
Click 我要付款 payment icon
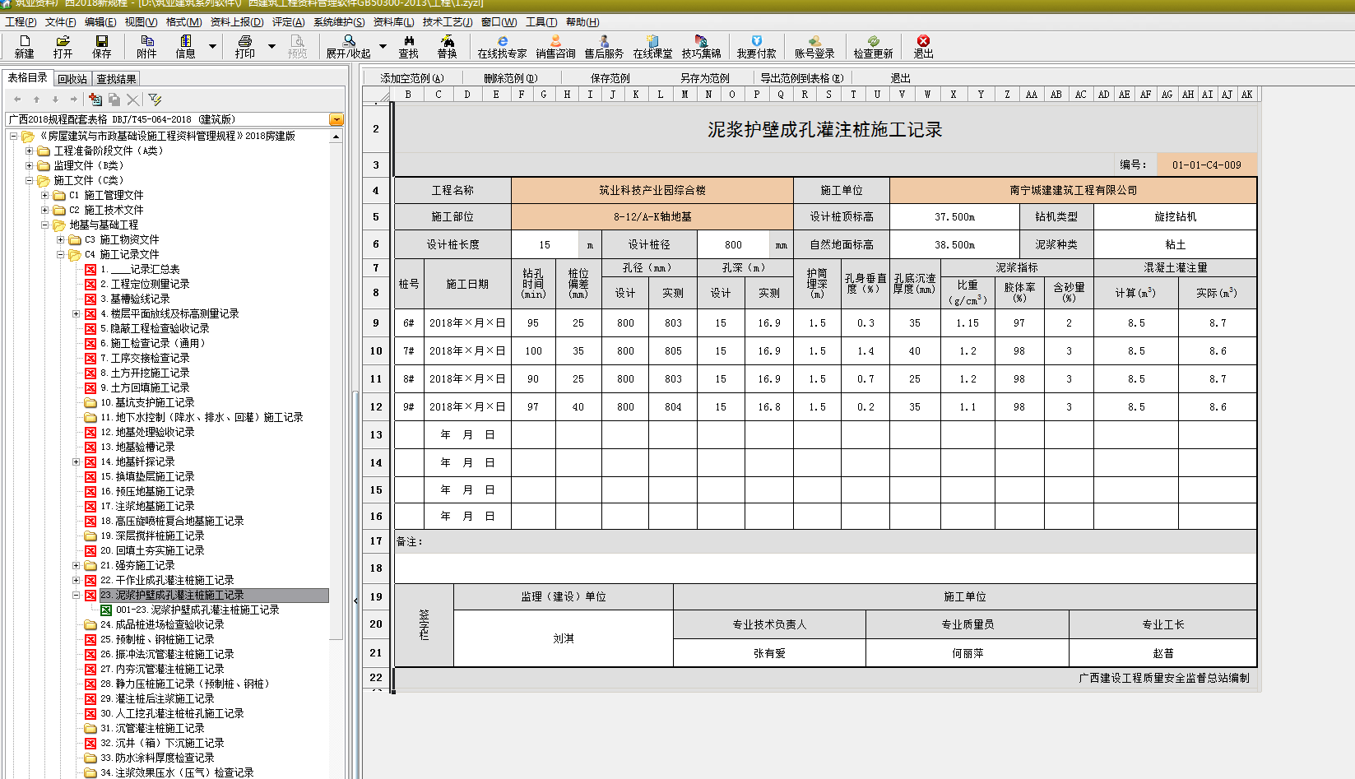[x=756, y=46]
